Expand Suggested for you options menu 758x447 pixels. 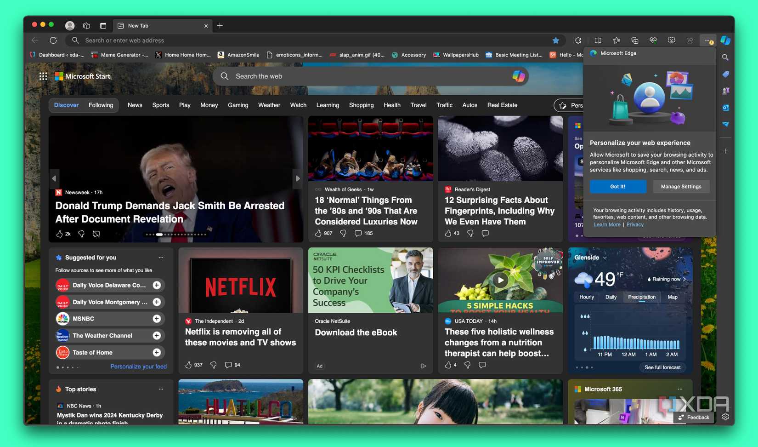pyautogui.click(x=161, y=258)
